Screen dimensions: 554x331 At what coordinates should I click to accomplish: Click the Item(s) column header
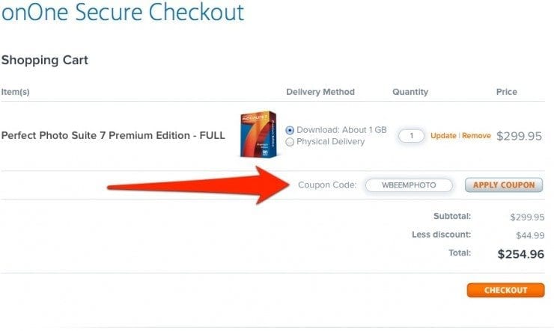pos(15,92)
